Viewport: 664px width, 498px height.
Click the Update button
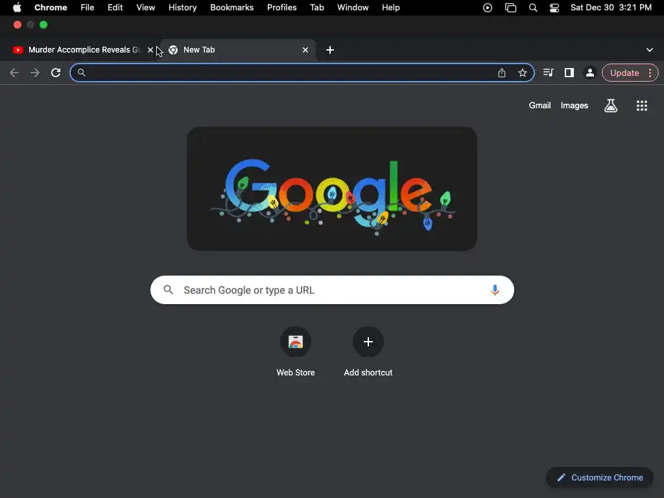click(x=624, y=73)
